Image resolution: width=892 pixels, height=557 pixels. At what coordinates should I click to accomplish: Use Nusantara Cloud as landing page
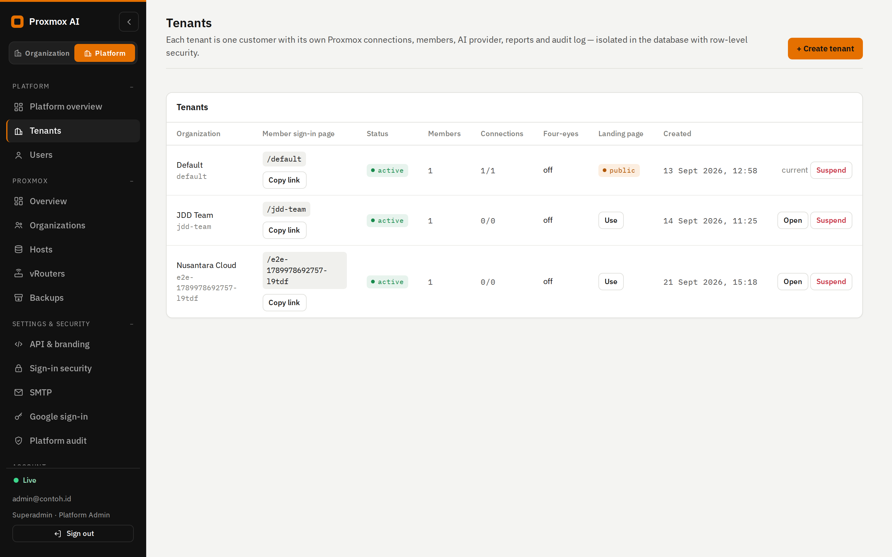[611, 282]
